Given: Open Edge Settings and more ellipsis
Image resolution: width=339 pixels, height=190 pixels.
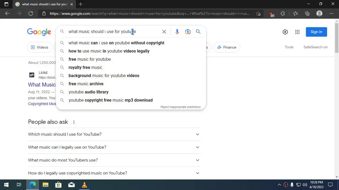Looking at the screenshot, I should tap(332, 13).
